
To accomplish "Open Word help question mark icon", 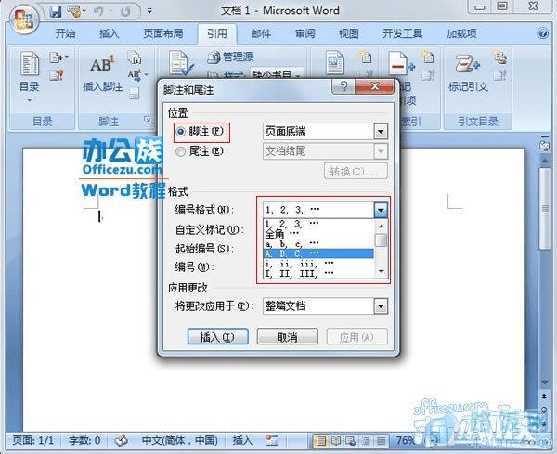I will point(542,33).
